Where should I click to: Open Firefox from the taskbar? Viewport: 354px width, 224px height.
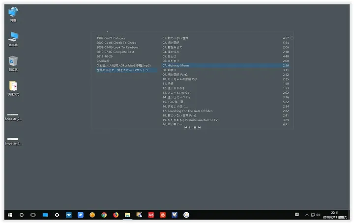click(116, 215)
